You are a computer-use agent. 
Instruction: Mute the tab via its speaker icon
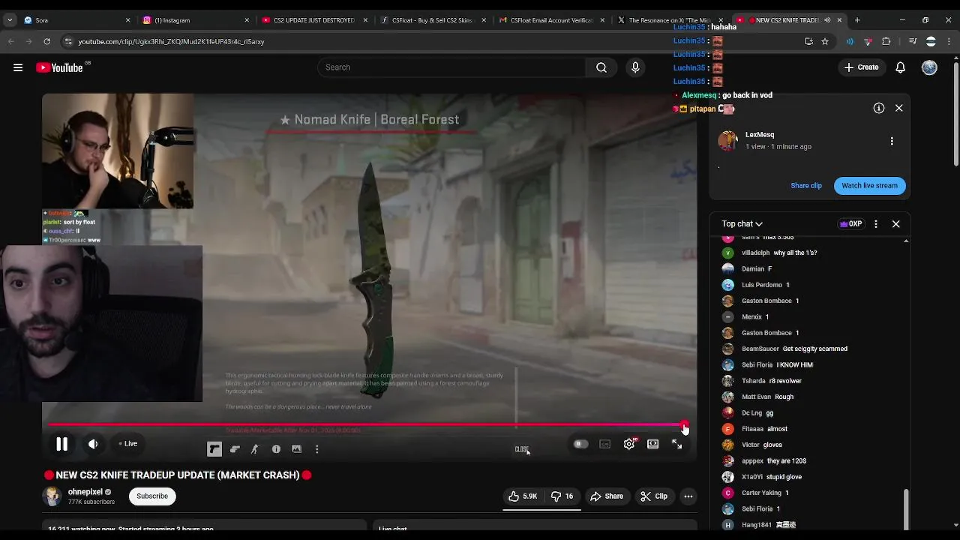pos(827,20)
